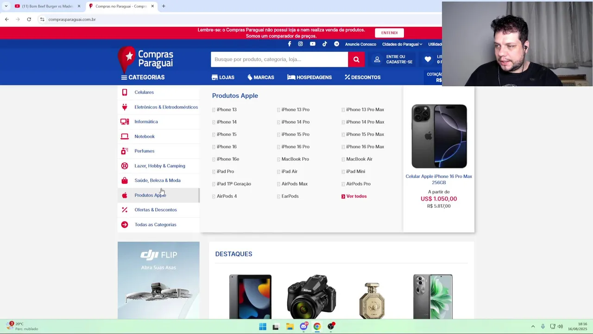Click the Celulares phone icon

click(x=125, y=92)
